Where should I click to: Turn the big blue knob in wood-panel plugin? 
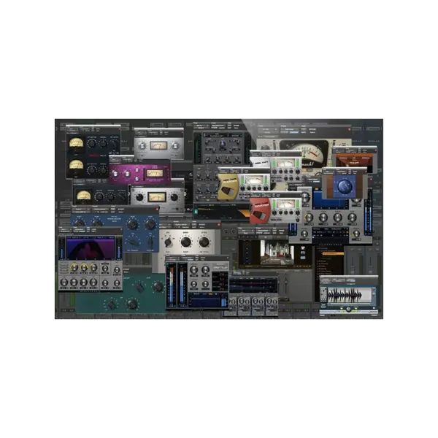point(345,186)
